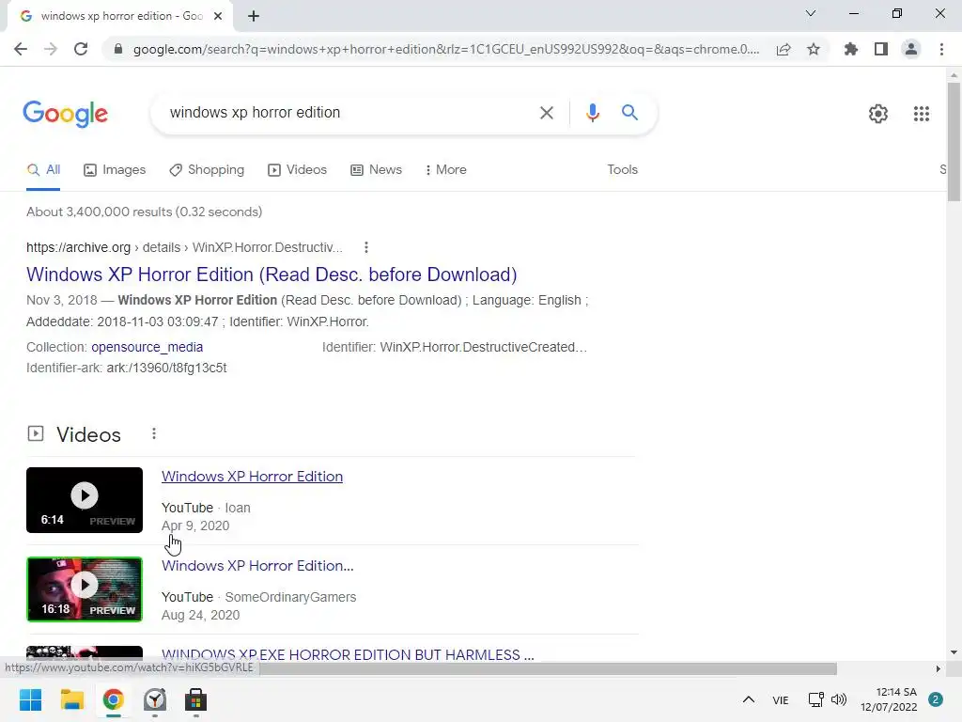The height and width of the screenshot is (722, 962).
Task: Close the windows xp horror edition tab
Action: (218, 16)
